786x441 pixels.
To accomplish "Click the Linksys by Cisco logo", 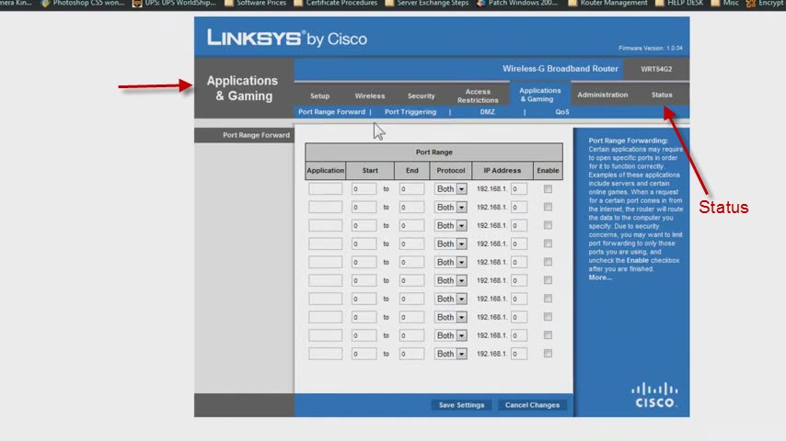I will [287, 38].
